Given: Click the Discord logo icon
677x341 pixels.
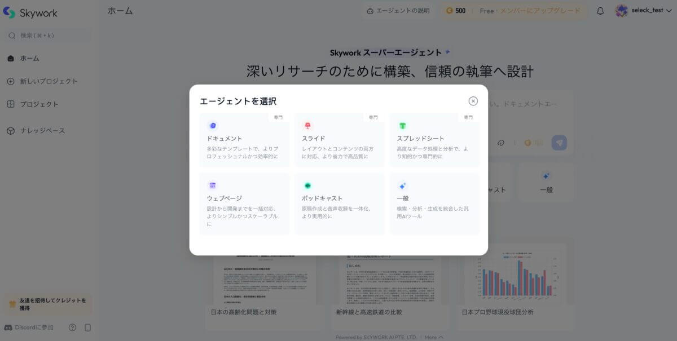Looking at the screenshot, I should click(8, 327).
